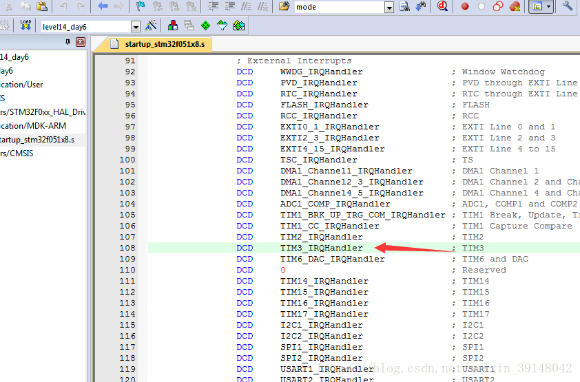Click the '; External Interrupts' comment
580x382 pixels.
pyautogui.click(x=294, y=61)
